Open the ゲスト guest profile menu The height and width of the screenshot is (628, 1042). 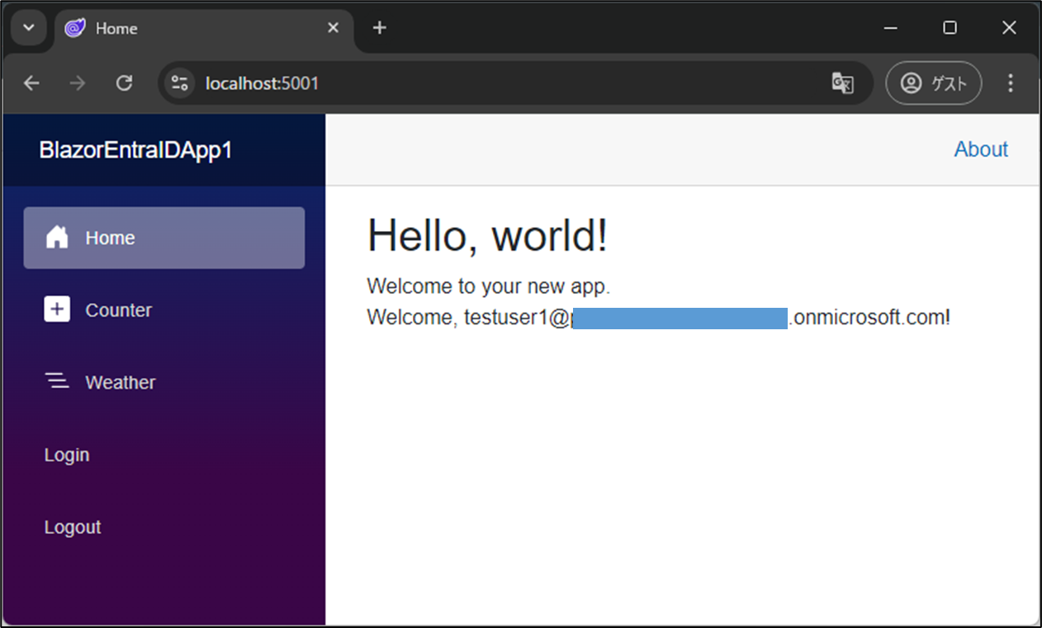[933, 83]
